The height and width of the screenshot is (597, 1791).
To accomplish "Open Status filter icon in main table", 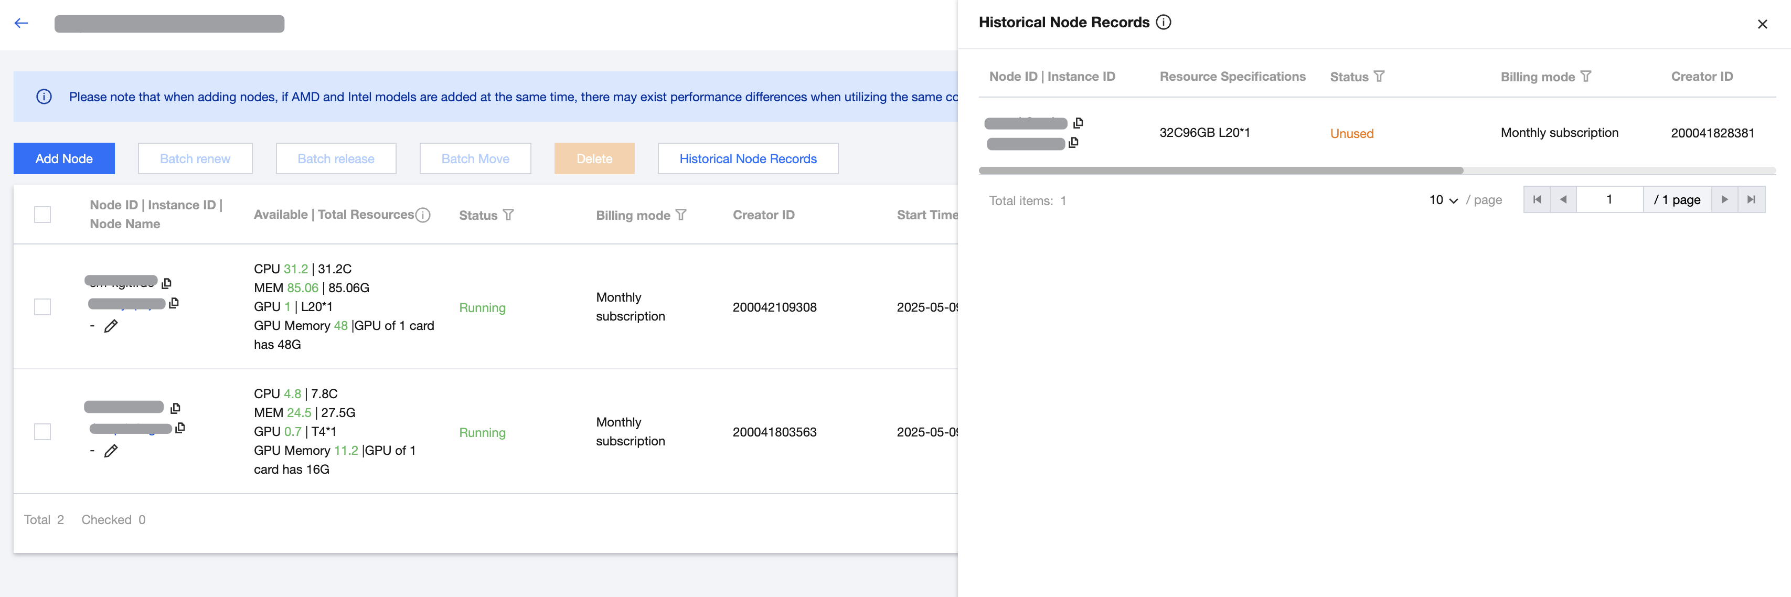I will [508, 215].
